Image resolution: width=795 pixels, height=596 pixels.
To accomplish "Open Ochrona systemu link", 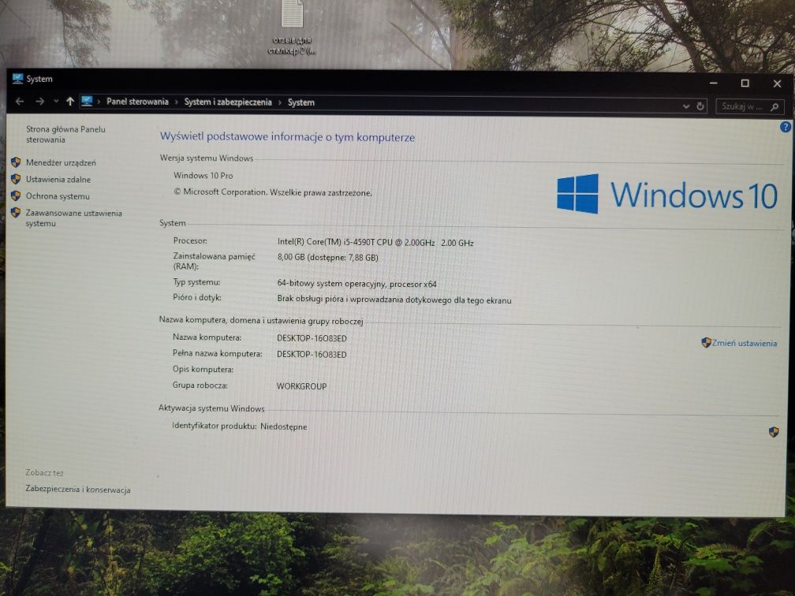I will 58,196.
